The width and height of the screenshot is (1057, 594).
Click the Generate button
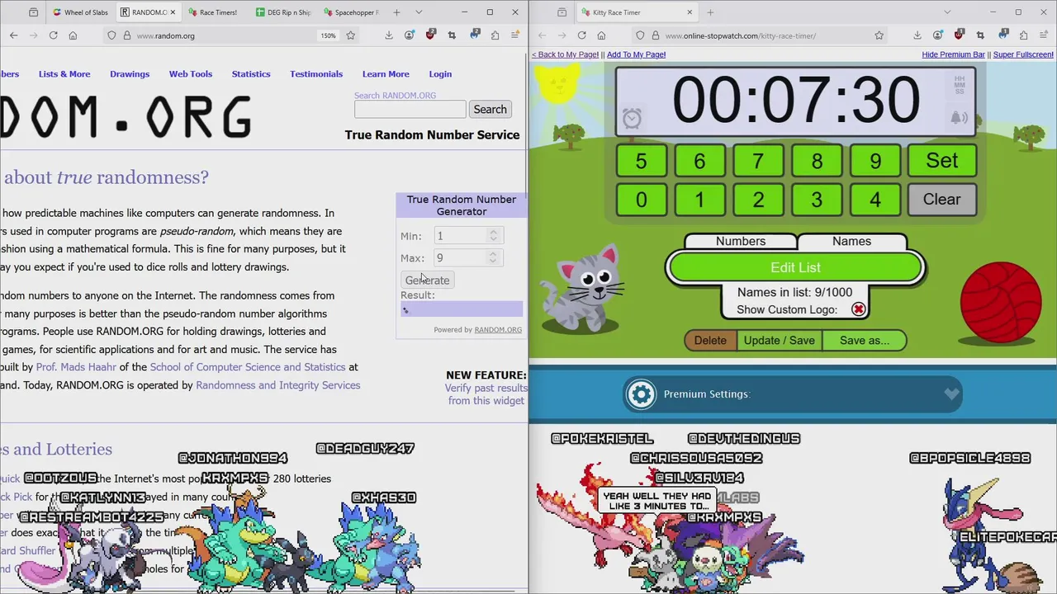click(427, 280)
